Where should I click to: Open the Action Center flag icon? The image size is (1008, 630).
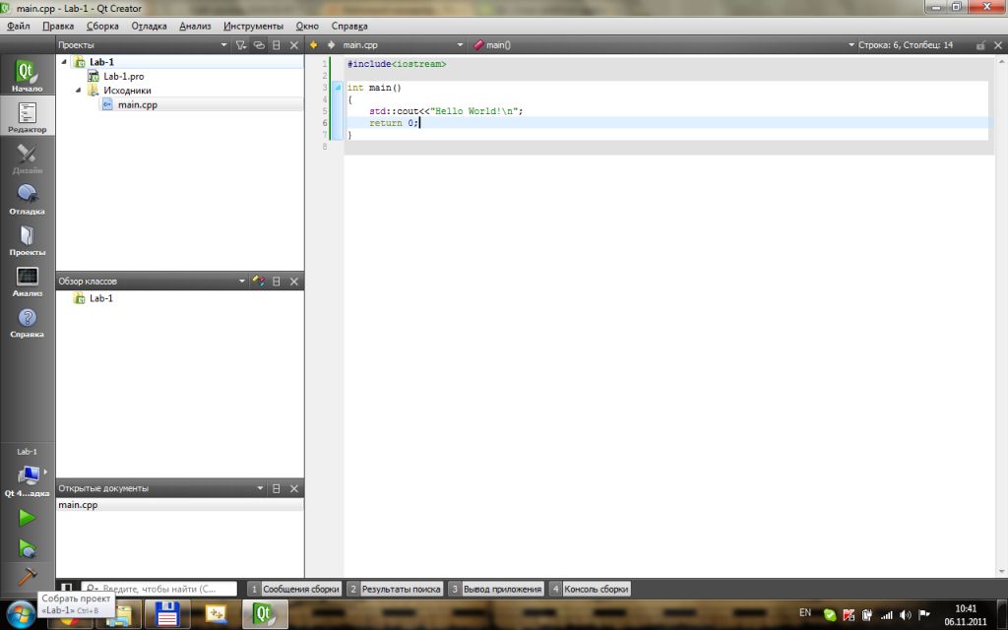click(923, 615)
